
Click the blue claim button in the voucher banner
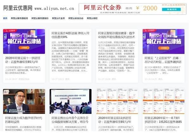point(171,9)
